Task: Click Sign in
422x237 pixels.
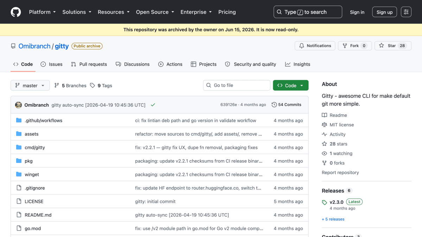Action: click(357, 12)
